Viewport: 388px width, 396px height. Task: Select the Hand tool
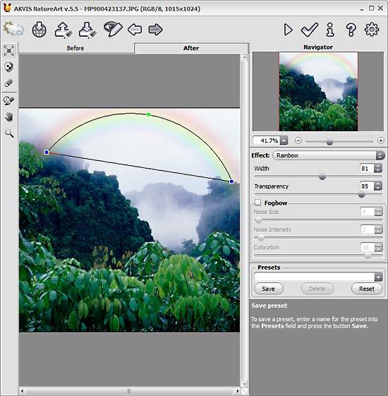9,117
